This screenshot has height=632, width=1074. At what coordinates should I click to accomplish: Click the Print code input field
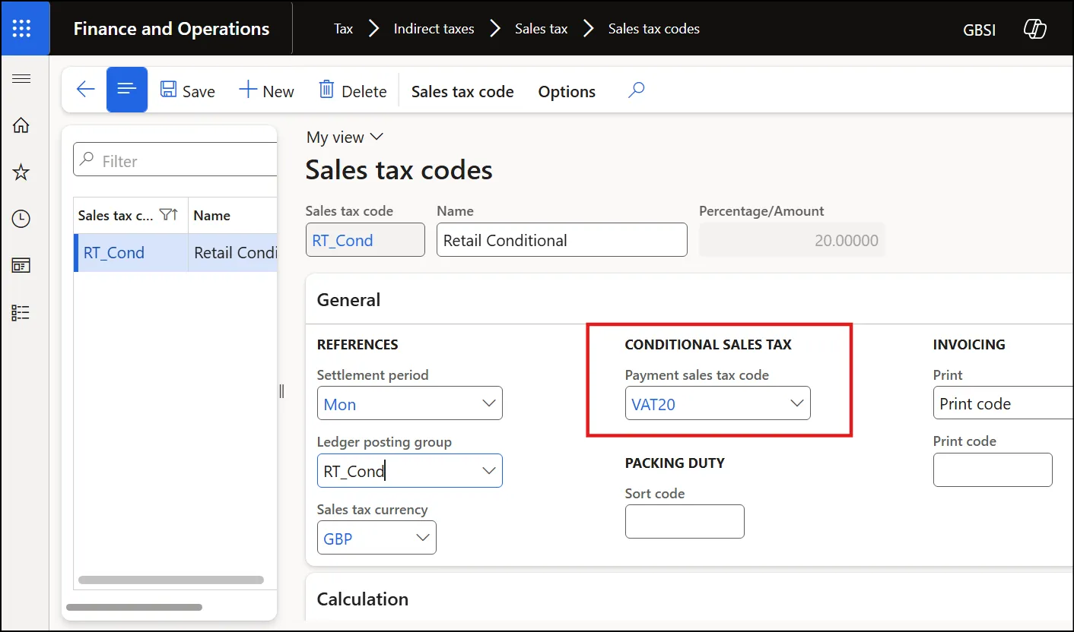[993, 469]
